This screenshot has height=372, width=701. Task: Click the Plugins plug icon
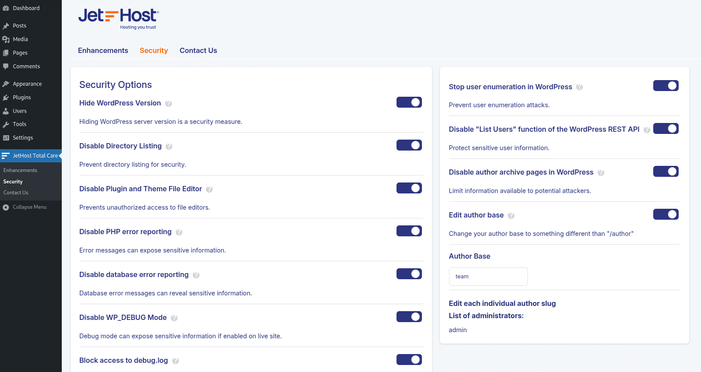pyautogui.click(x=6, y=98)
